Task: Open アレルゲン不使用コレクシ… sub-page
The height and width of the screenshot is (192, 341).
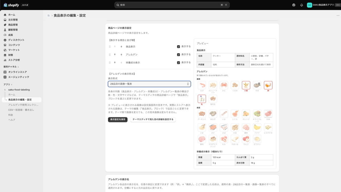Action: (23, 105)
